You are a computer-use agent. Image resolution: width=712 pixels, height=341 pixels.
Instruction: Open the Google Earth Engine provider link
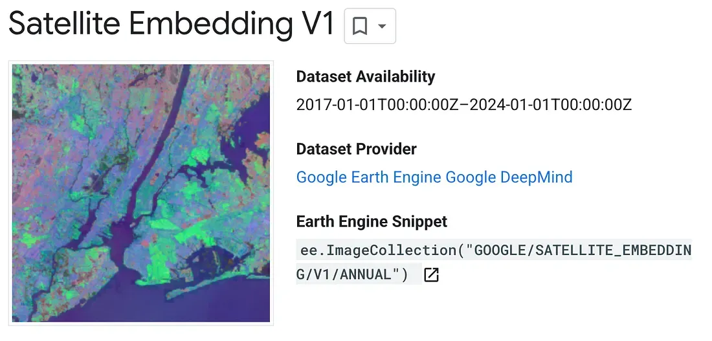(x=369, y=177)
